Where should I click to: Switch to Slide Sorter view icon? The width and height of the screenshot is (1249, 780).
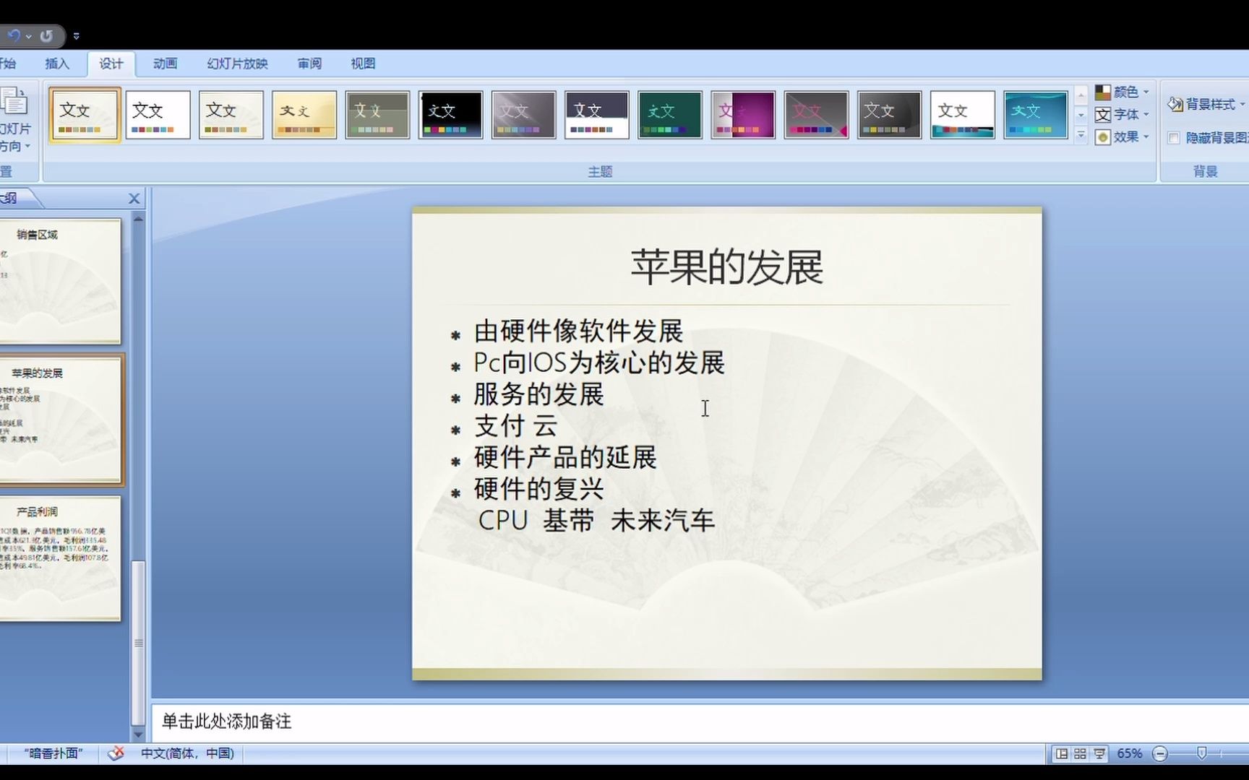point(1080,754)
